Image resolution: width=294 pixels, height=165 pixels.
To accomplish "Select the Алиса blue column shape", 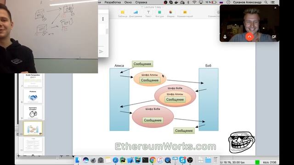I will pyautogui.click(x=119, y=99).
